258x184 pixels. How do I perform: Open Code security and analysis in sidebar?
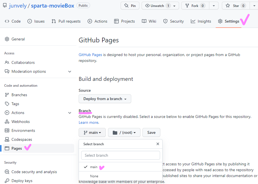click(x=38, y=172)
